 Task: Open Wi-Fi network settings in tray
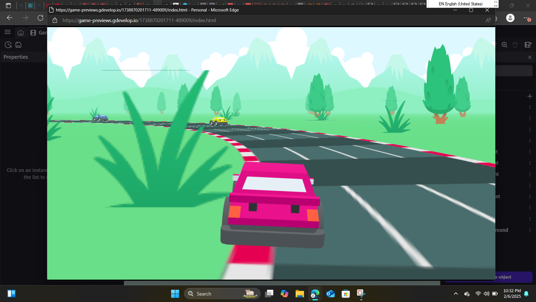point(478,294)
